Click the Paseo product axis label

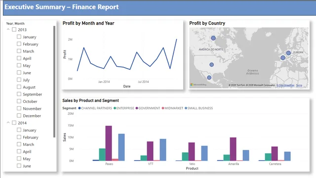point(109,164)
